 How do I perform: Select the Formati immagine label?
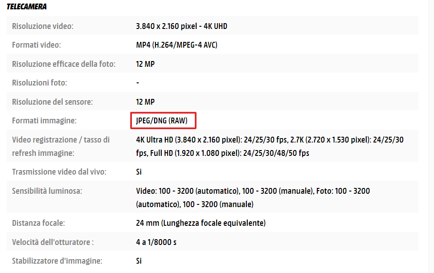tap(44, 121)
